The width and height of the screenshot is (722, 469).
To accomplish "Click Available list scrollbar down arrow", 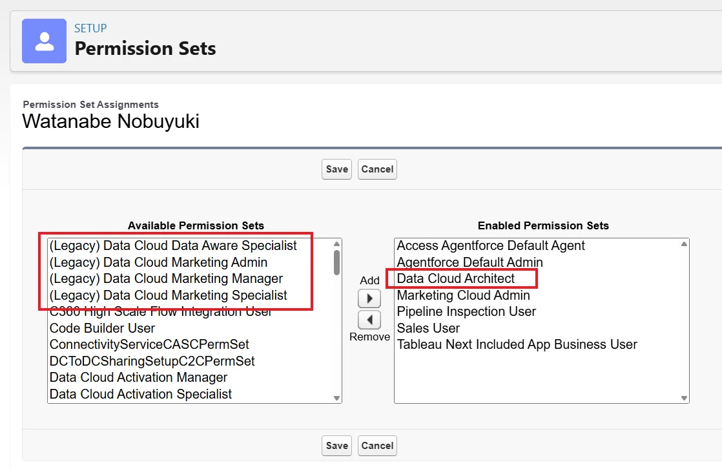I will pyautogui.click(x=336, y=398).
